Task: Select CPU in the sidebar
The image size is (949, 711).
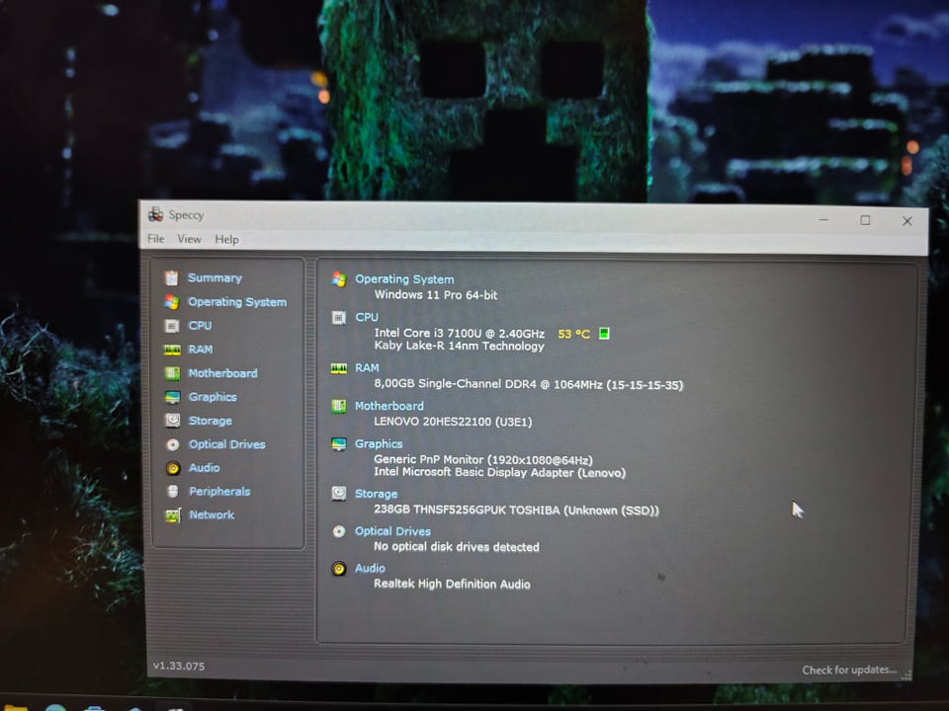Action: click(x=200, y=325)
